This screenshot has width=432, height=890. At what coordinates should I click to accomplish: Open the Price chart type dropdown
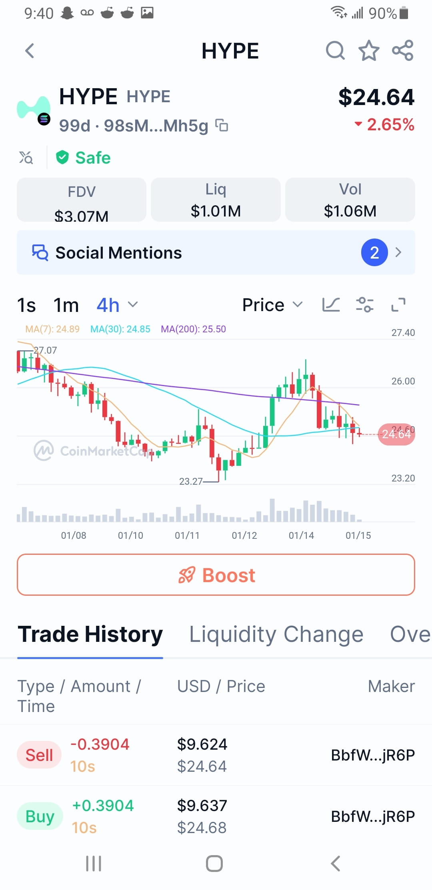tap(272, 305)
